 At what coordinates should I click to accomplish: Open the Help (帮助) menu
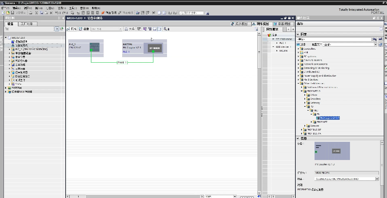[96, 8]
